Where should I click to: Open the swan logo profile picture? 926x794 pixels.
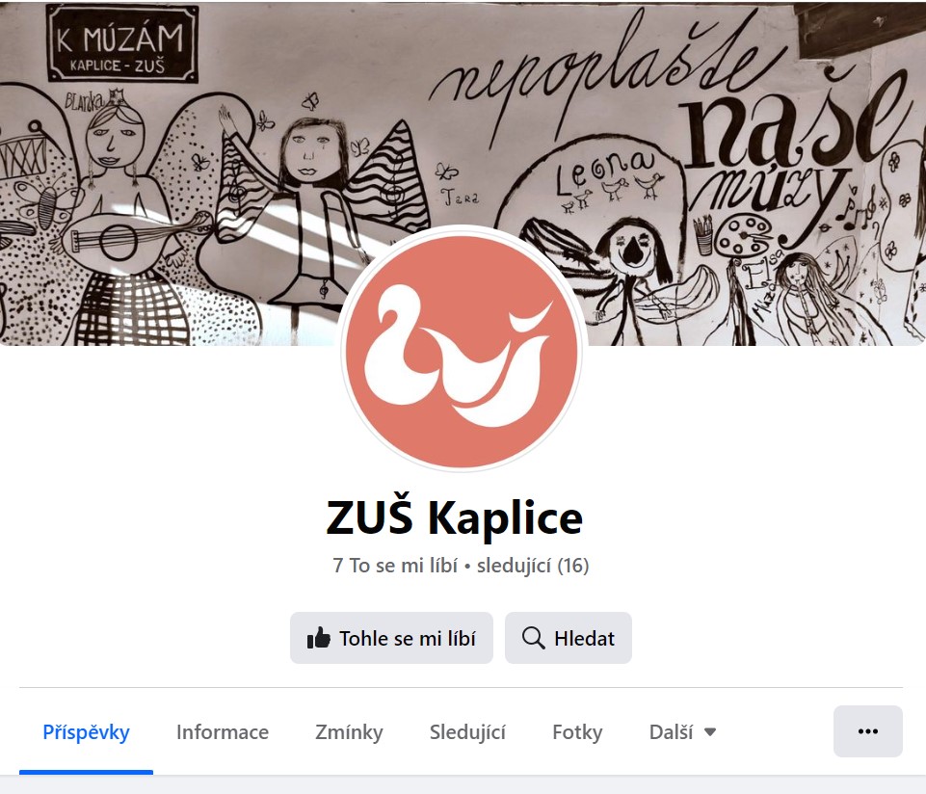(x=462, y=350)
